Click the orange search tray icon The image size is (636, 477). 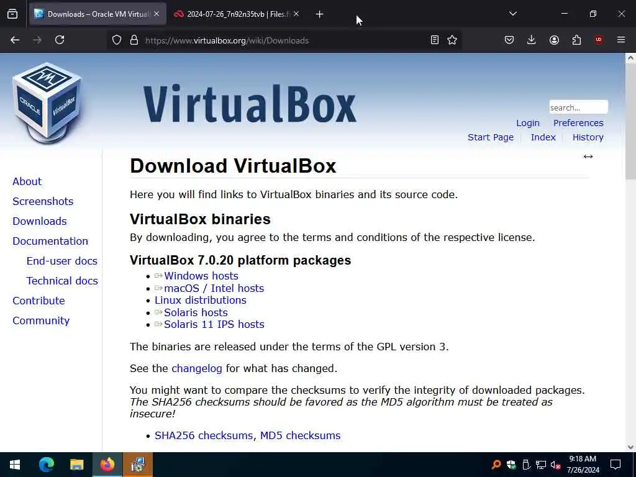point(496,465)
